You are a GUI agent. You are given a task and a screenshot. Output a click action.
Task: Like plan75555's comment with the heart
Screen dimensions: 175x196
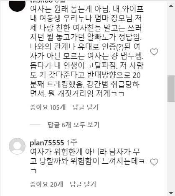click(x=154, y=162)
